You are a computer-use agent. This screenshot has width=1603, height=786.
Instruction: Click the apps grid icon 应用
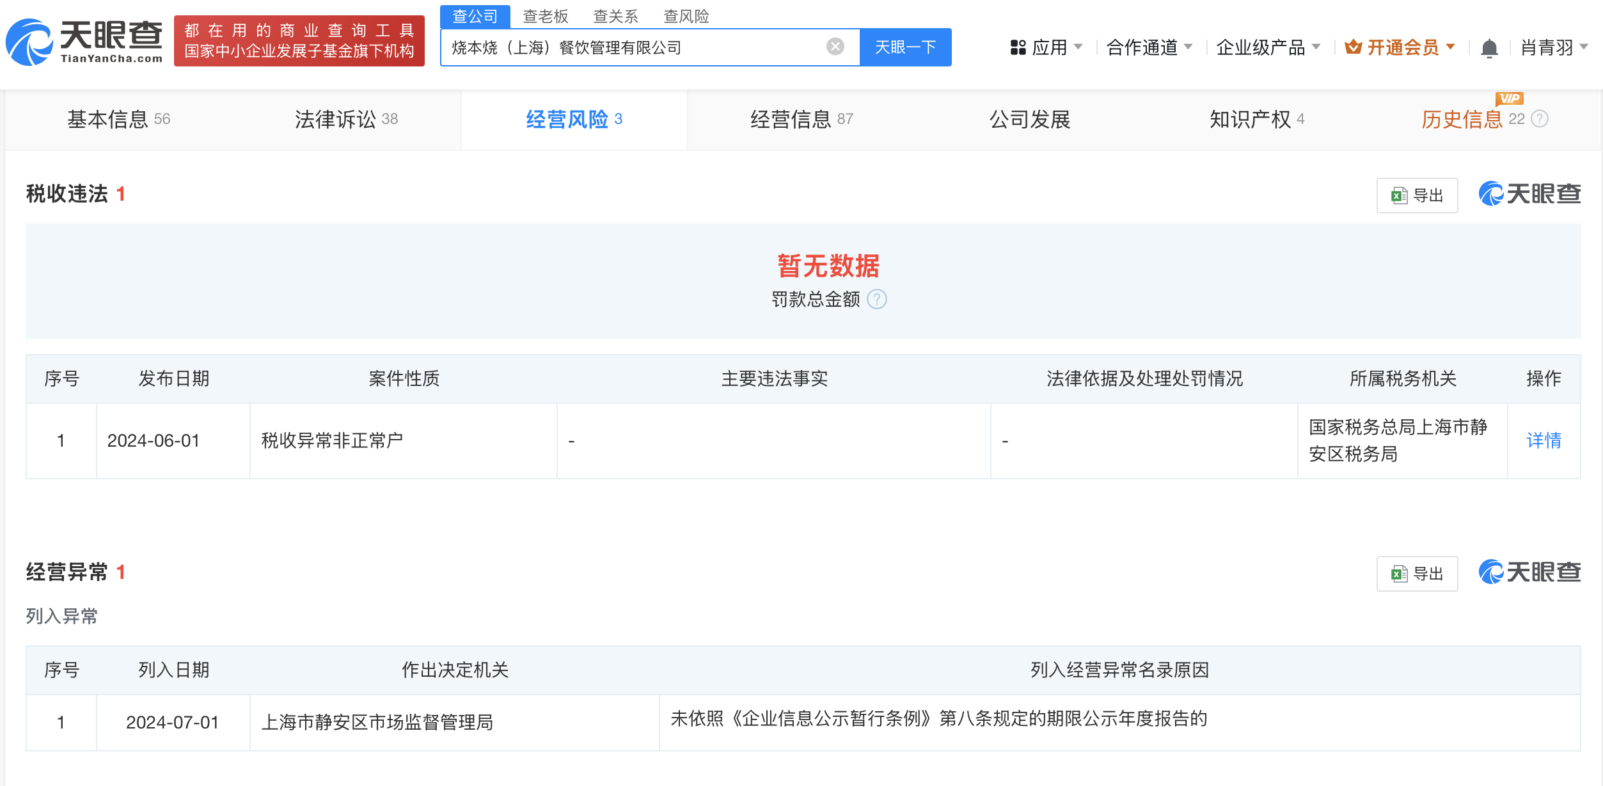(x=1018, y=47)
